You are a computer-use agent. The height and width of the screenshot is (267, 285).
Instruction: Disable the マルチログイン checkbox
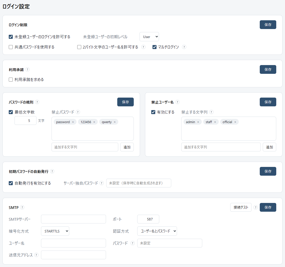(x=154, y=47)
